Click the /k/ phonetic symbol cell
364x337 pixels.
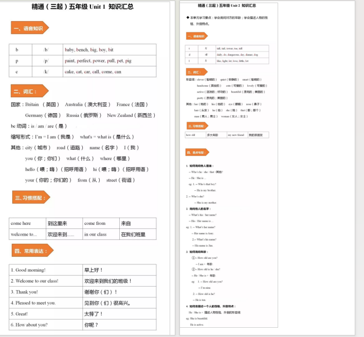coord(47,72)
